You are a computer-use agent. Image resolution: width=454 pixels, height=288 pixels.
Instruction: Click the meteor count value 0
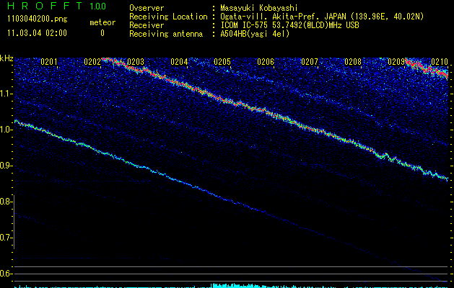click(102, 33)
